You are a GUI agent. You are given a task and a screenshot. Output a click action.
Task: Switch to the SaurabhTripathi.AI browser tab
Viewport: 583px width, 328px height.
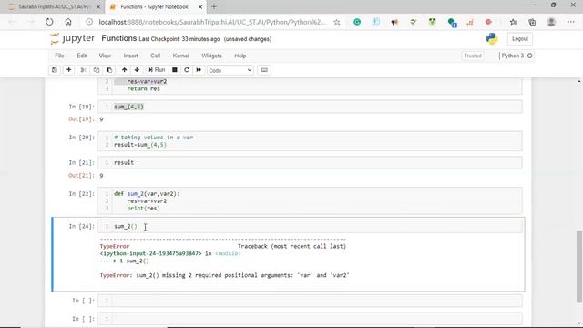(x=54, y=6)
